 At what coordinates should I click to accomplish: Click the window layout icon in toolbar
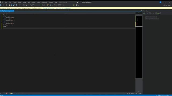tap(77, 5)
